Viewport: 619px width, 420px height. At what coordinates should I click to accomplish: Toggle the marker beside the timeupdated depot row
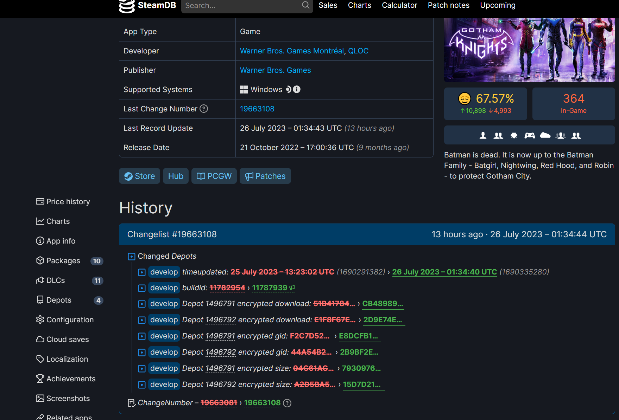click(x=142, y=272)
